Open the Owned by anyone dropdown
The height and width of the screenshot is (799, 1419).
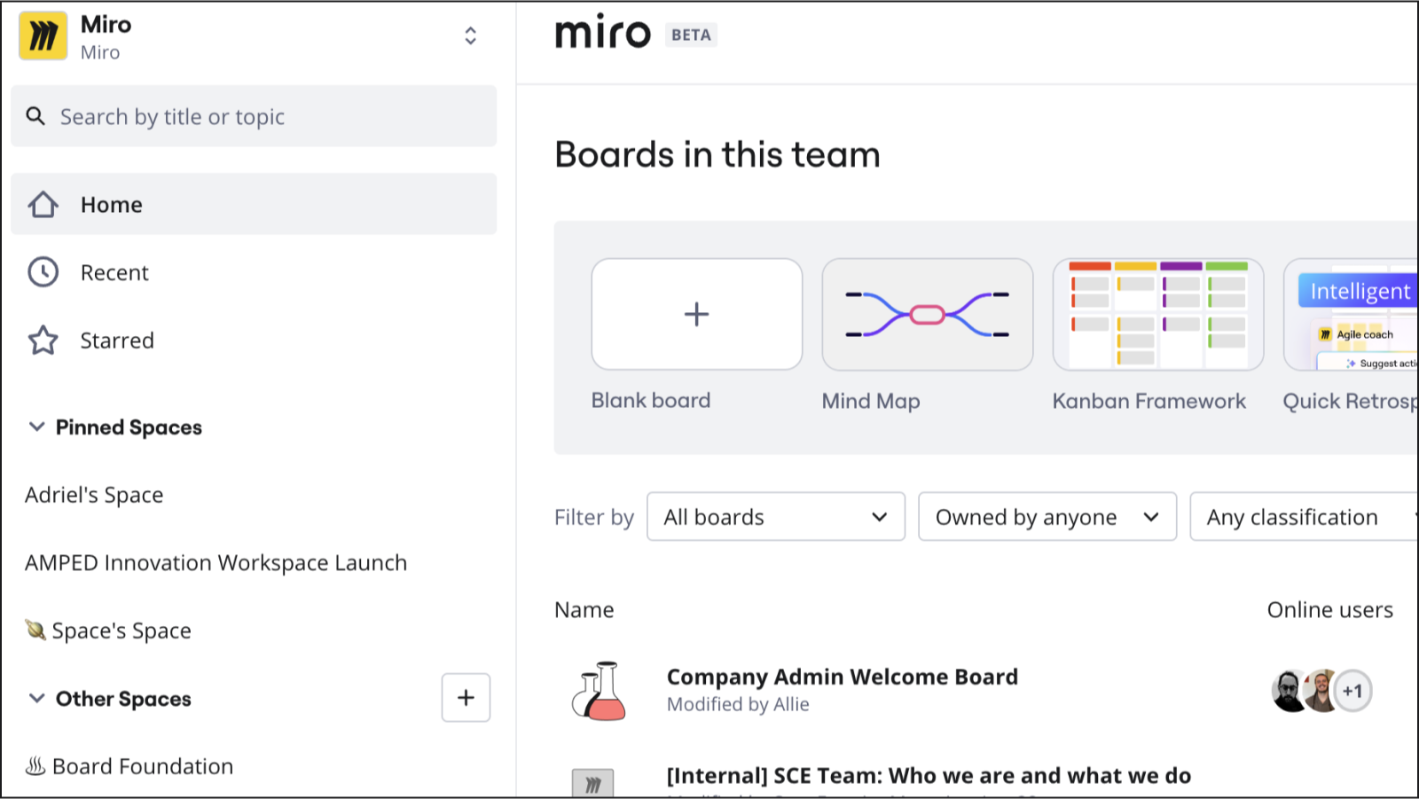click(1047, 516)
